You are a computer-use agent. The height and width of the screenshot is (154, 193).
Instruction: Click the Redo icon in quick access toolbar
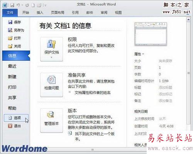(x=27, y=5)
